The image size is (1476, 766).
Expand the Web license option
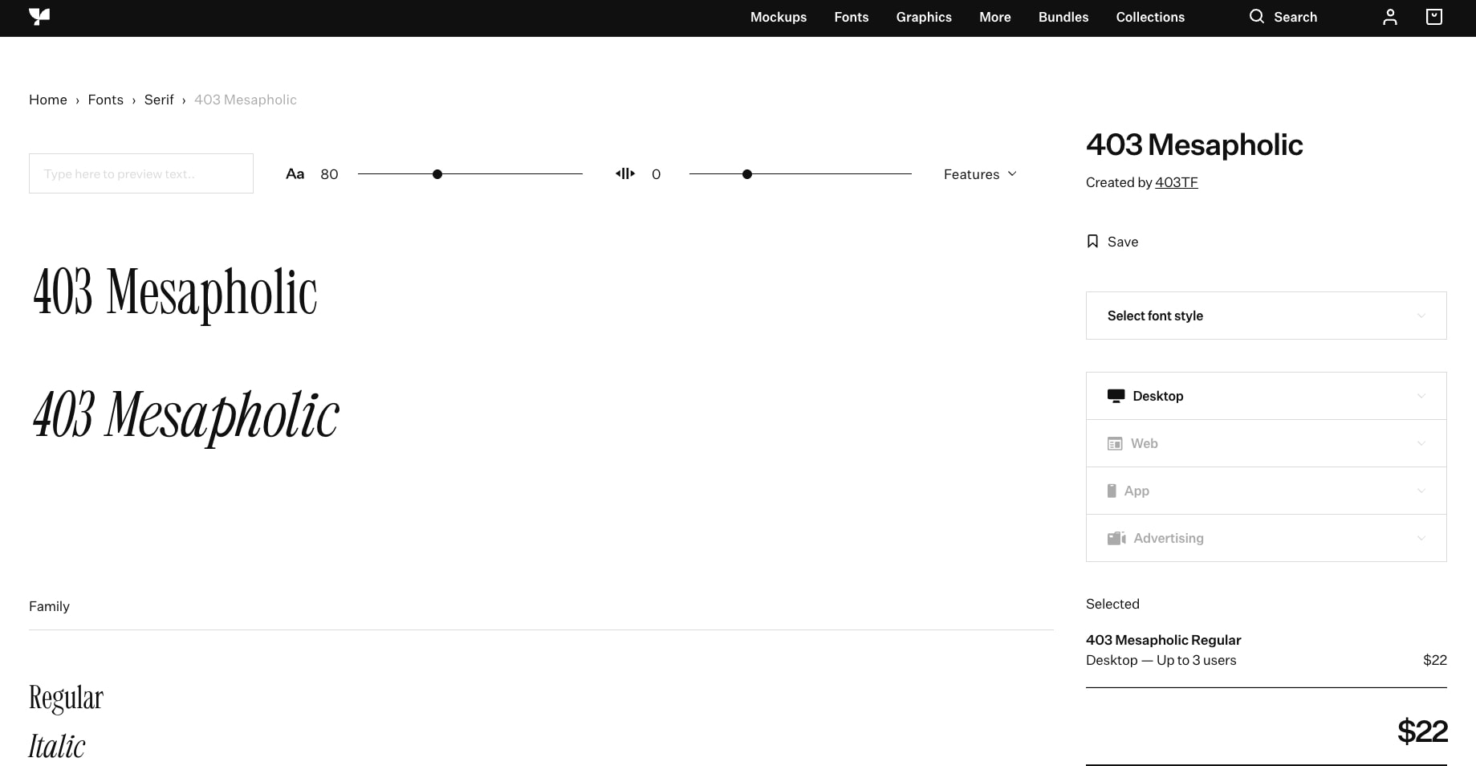click(1267, 443)
